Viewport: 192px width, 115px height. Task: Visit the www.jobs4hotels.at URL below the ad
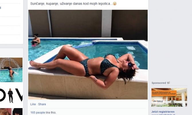(x=163, y=114)
